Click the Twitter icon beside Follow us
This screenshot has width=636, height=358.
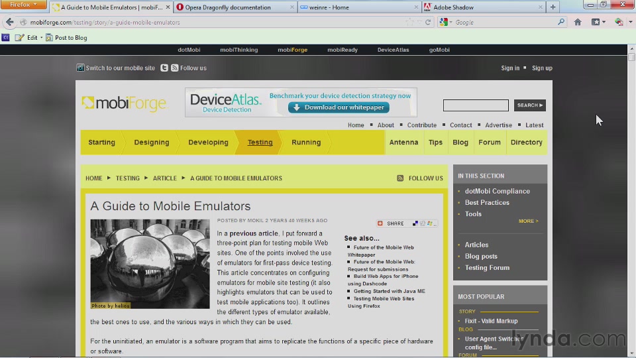coord(164,68)
